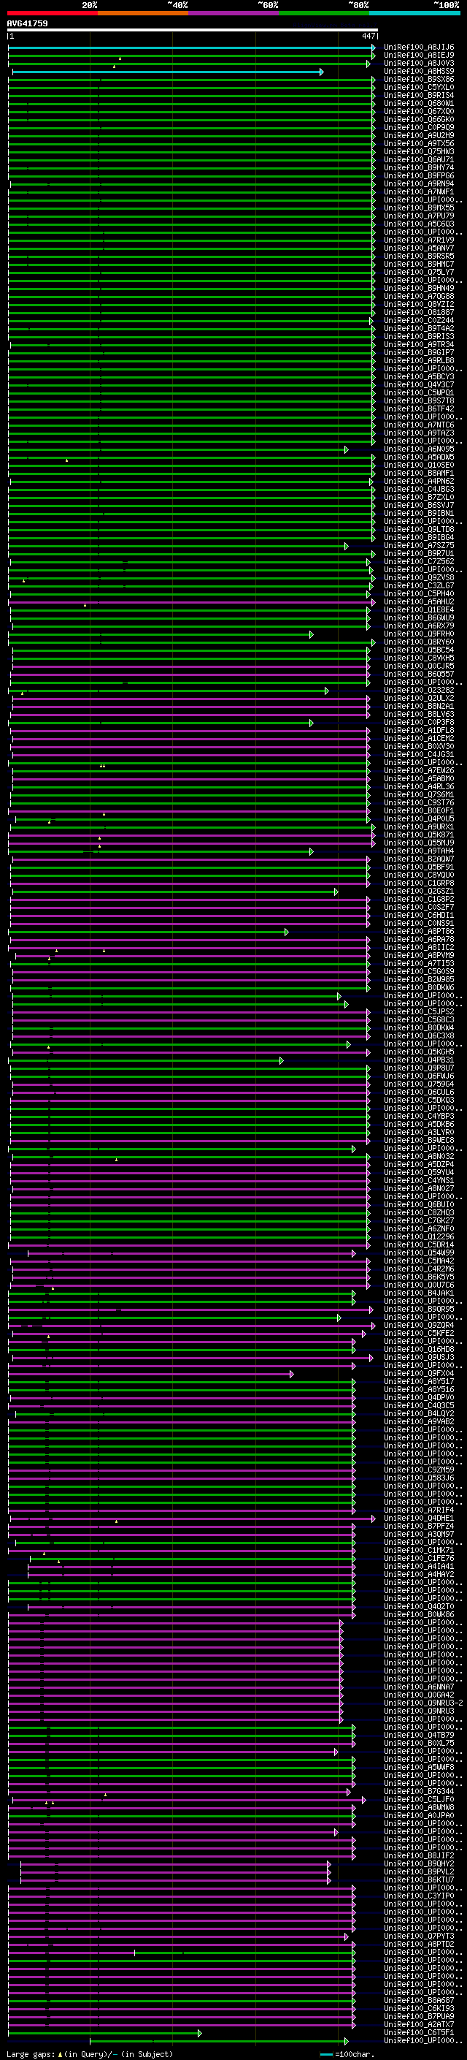Click hit label UniRef100_A5ANV7
The image size is (467, 2060).
point(419,248)
